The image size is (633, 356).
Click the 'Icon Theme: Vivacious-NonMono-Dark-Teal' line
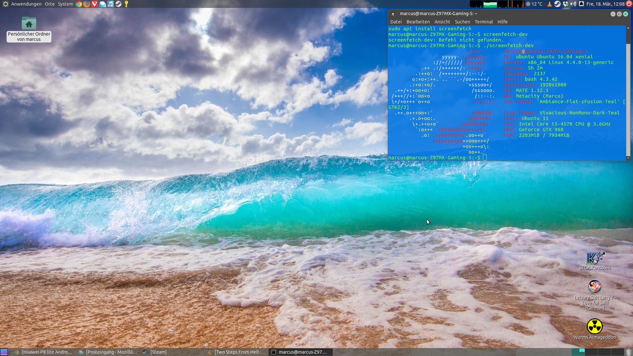coord(562,113)
